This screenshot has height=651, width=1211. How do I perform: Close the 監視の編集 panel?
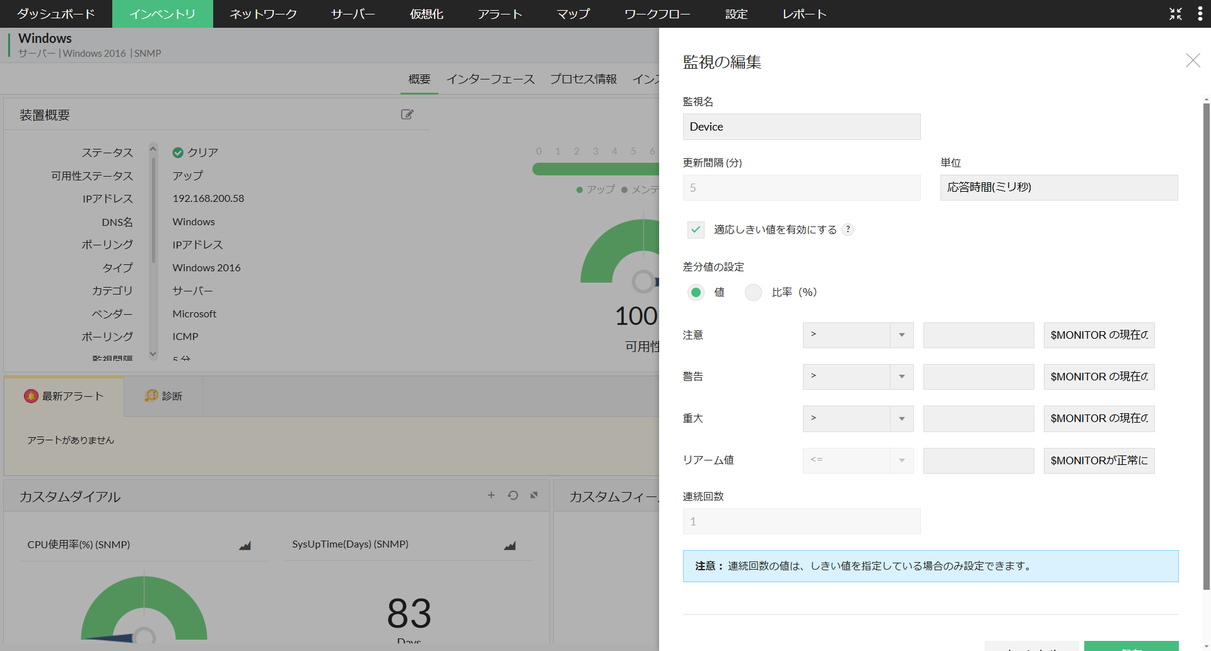tap(1192, 61)
